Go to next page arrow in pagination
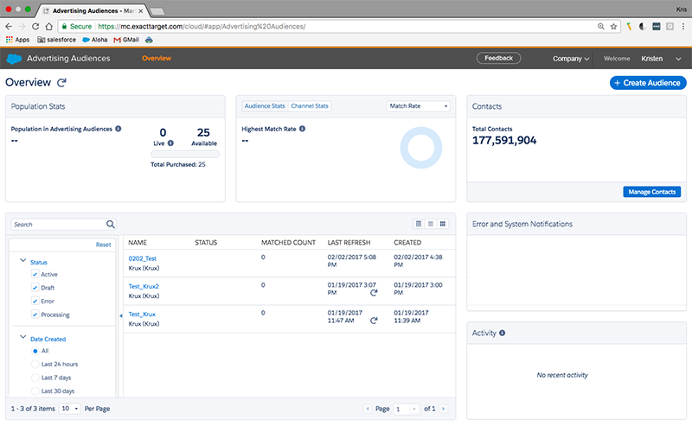 click(444, 409)
